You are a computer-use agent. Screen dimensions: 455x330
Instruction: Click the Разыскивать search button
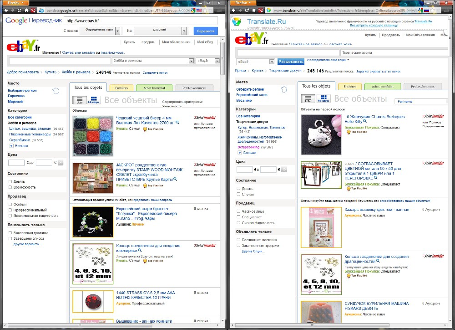tap(291, 62)
